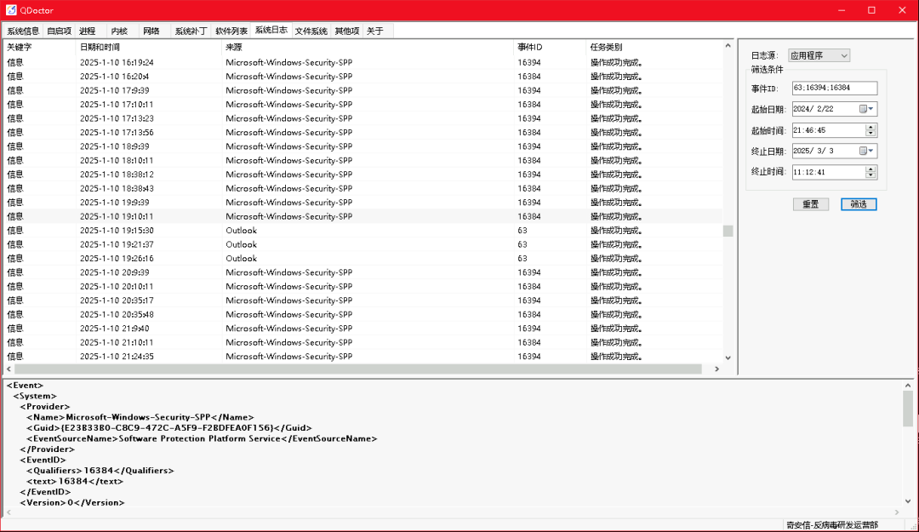Select the Outlook row at 2025-1-10 19:26:16
This screenshot has height=532, width=919.
[362, 259]
